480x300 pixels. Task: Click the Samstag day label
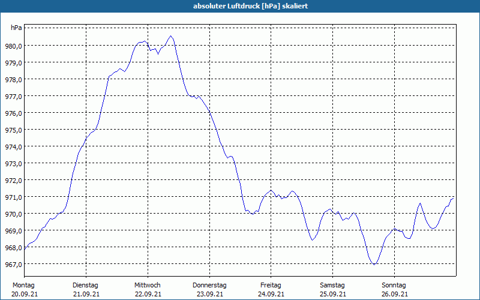(x=332, y=286)
